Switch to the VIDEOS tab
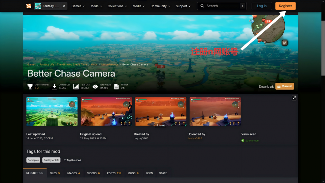Screen dimensions: 325x183 [x=94, y=173]
